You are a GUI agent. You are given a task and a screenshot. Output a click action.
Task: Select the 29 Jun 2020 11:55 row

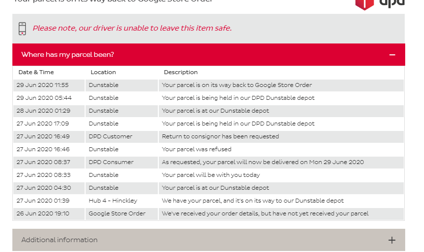(208, 85)
